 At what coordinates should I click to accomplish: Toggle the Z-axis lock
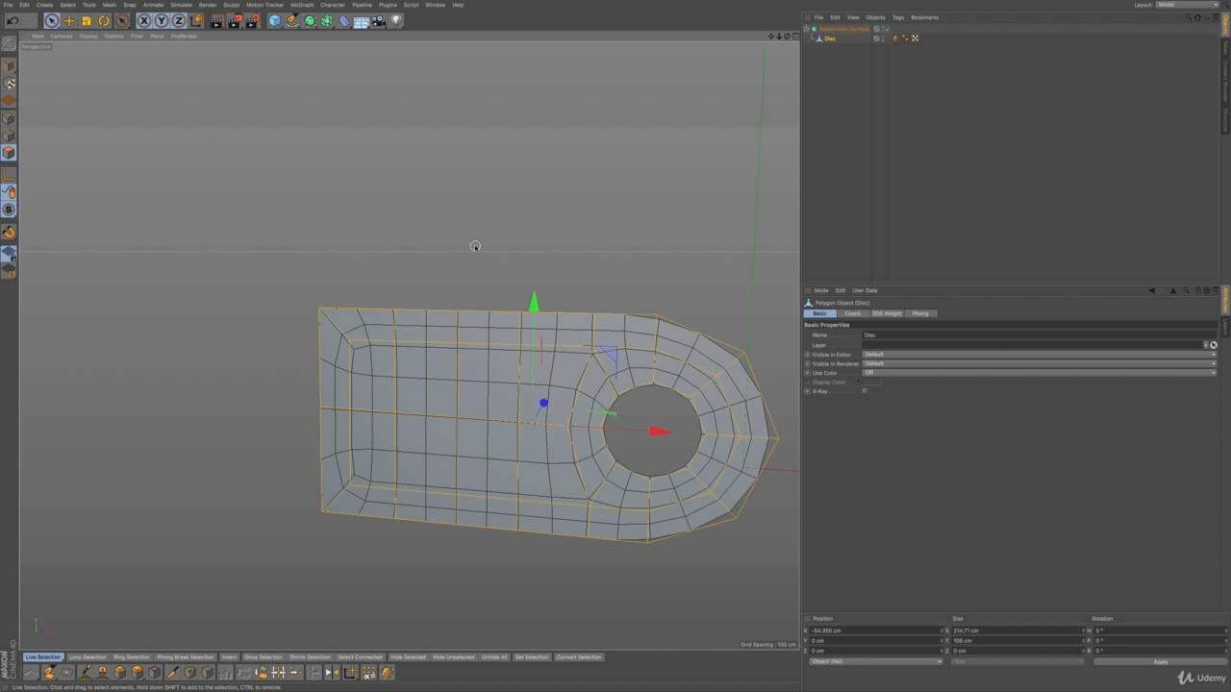click(179, 20)
